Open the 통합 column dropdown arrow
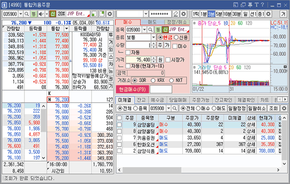 pyautogui.click(x=66, y=28)
